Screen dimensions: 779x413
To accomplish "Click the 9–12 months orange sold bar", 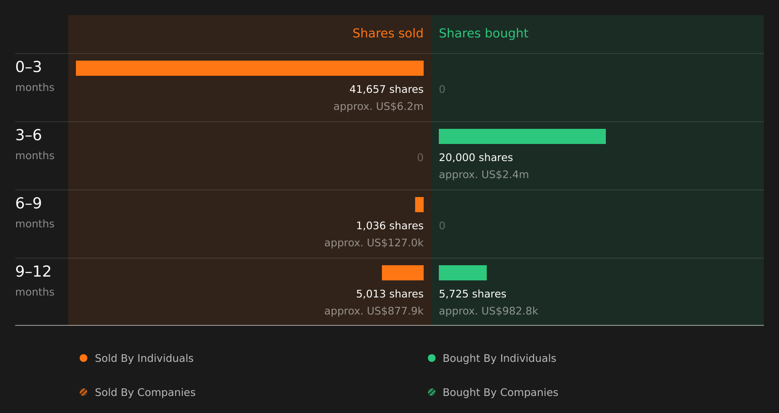I will (403, 273).
